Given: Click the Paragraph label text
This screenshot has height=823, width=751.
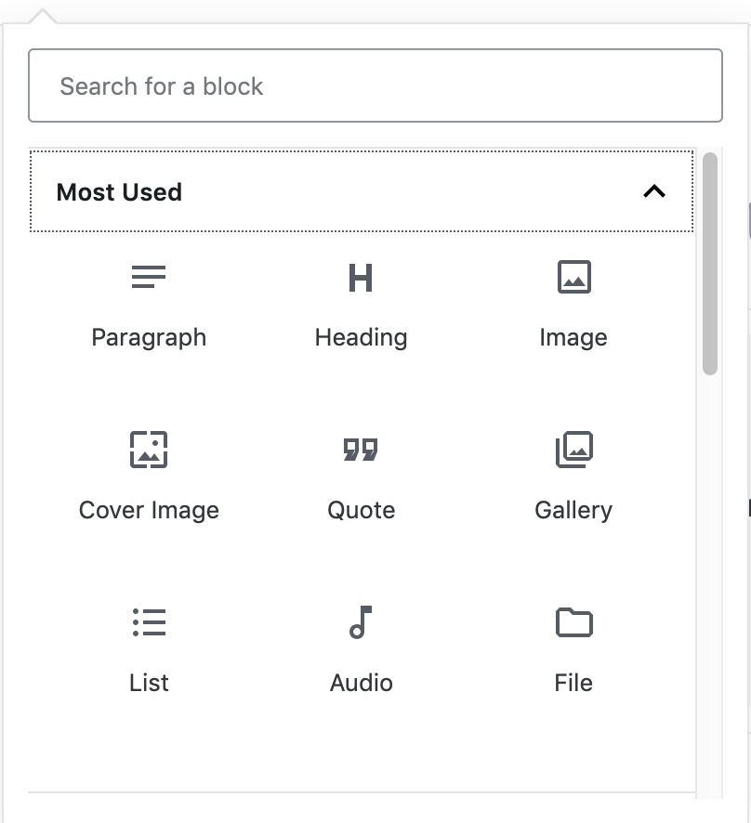Looking at the screenshot, I should click(149, 337).
